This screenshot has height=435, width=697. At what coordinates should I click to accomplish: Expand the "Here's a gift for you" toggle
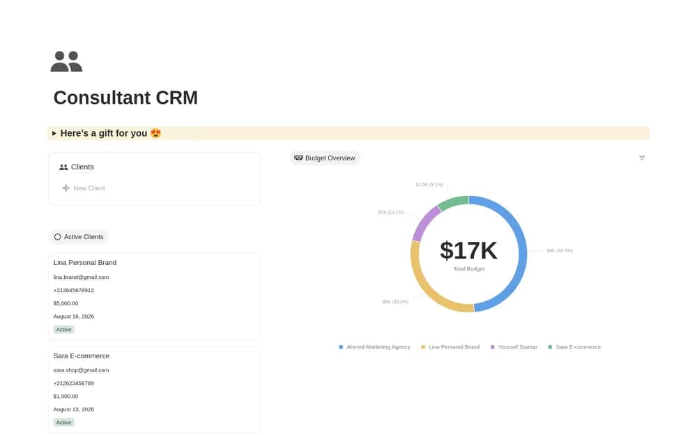tap(54, 133)
